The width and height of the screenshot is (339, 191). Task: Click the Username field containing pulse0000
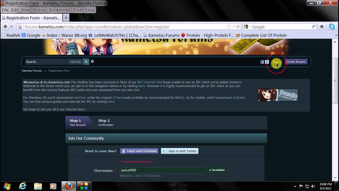click(x=163, y=170)
